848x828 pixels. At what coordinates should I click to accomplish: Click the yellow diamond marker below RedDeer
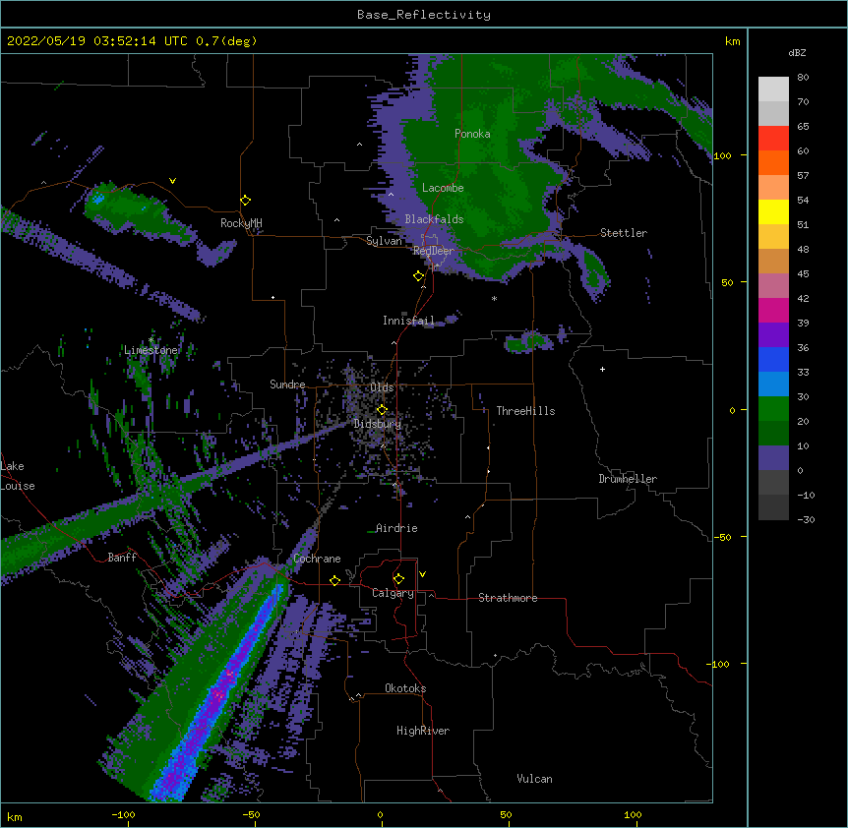point(418,276)
